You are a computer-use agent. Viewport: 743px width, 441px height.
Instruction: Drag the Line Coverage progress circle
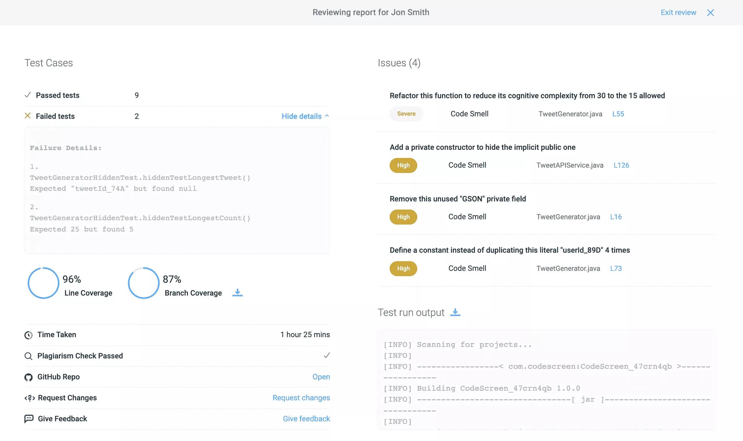[x=43, y=282]
